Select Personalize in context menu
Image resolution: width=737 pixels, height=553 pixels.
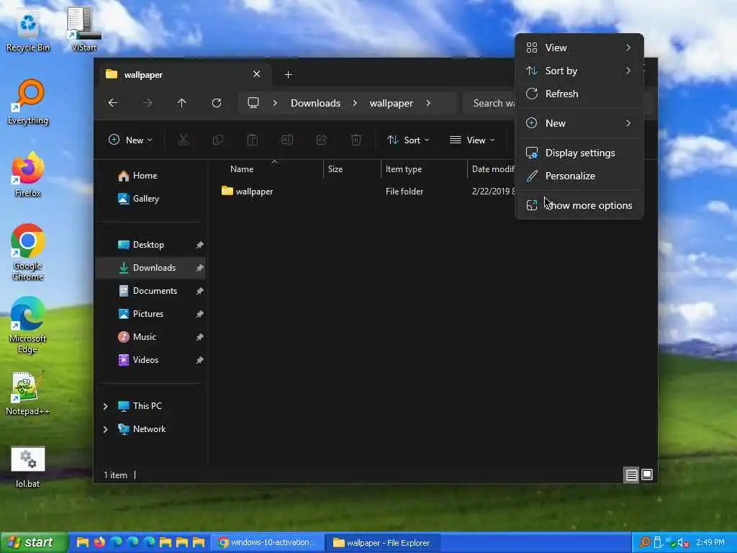pyautogui.click(x=579, y=176)
